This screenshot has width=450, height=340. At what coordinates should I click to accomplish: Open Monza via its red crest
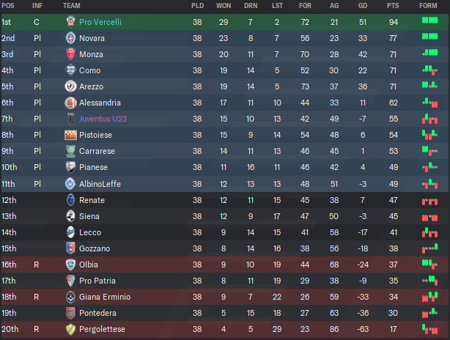(70, 54)
